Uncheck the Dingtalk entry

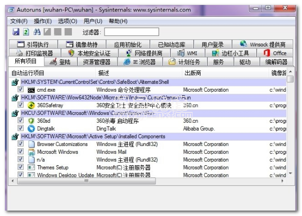(x=20, y=128)
